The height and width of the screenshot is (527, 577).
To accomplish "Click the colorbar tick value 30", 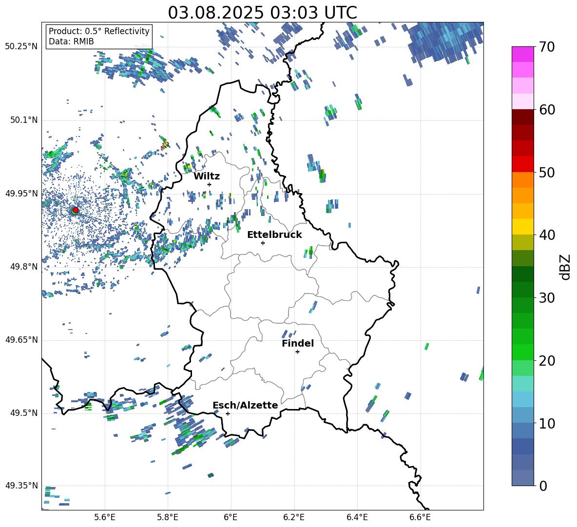I will (547, 298).
